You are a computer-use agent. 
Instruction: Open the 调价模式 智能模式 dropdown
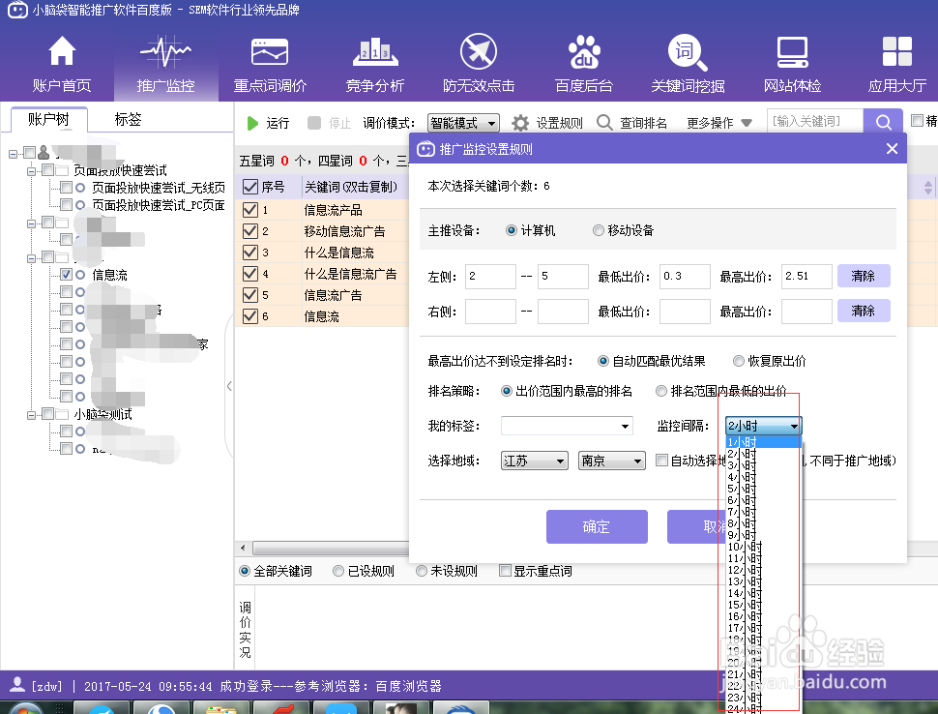[463, 122]
